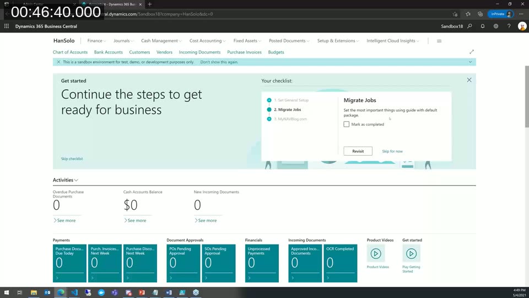The height and width of the screenshot is (298, 529).
Task: Open File Explorer from the taskbar
Action: point(34,292)
